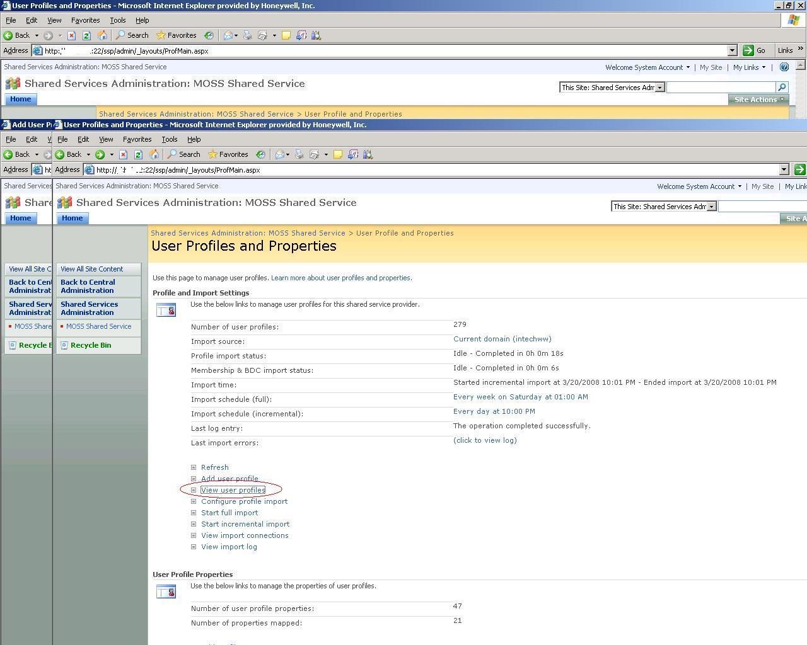Click View All Site Content in front sidebar
Viewport: 807px width, 645px height.
coord(92,269)
